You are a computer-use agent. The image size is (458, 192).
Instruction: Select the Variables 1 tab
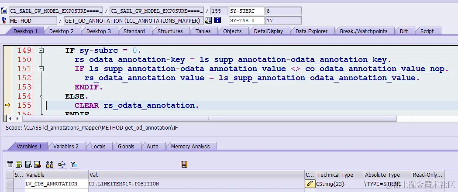click(x=29, y=147)
